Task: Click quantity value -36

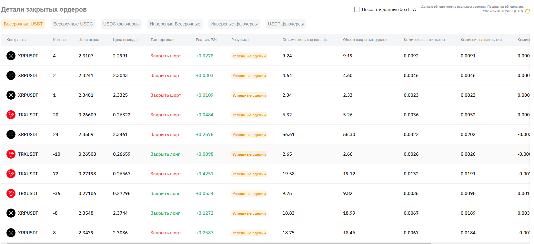Action: click(x=57, y=193)
